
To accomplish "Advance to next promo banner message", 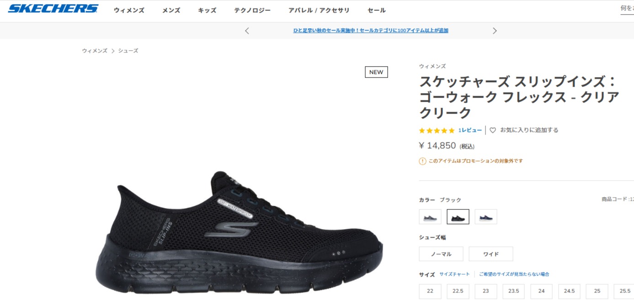I will click(x=495, y=31).
